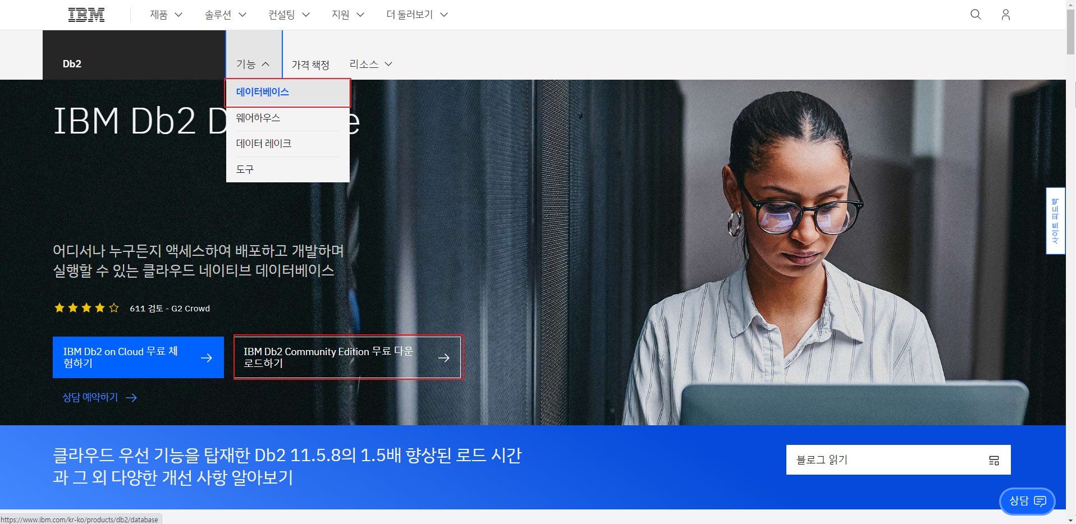
Task: Expand the 솔루션 menu
Action: tap(226, 15)
